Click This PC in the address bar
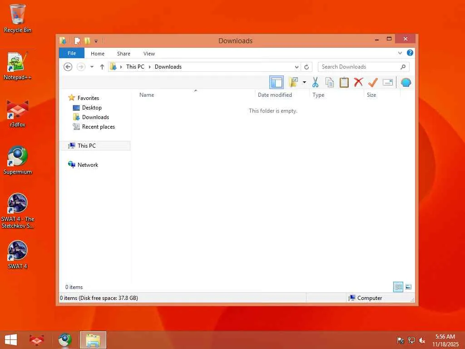The image size is (465, 349). (135, 67)
